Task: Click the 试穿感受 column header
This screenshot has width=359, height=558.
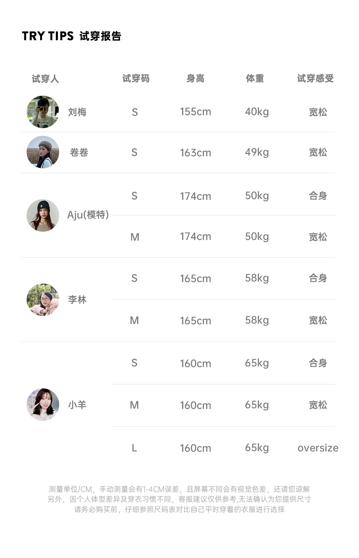Action: (x=315, y=78)
